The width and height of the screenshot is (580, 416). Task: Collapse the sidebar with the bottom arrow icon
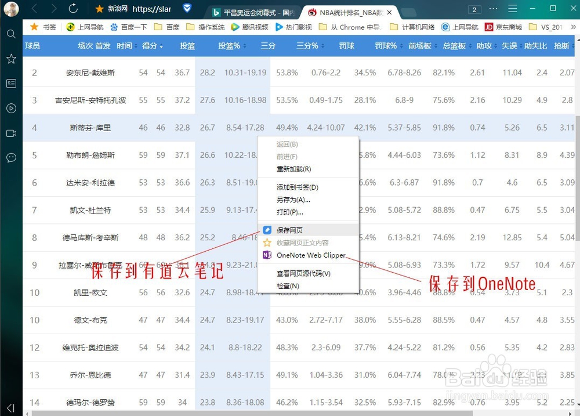10,408
